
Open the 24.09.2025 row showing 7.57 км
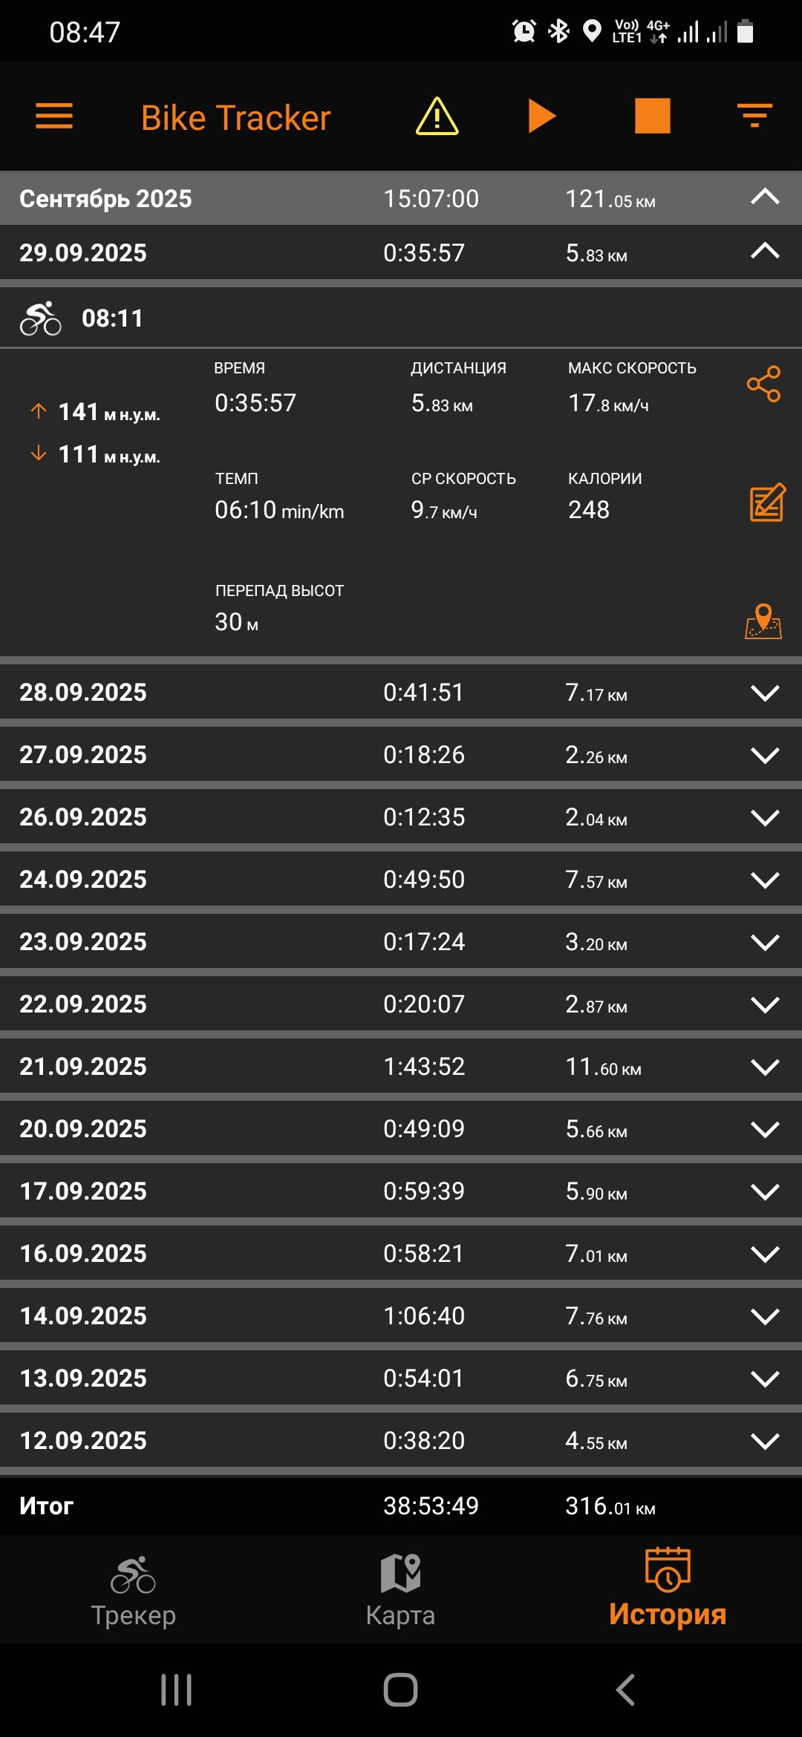click(x=401, y=880)
